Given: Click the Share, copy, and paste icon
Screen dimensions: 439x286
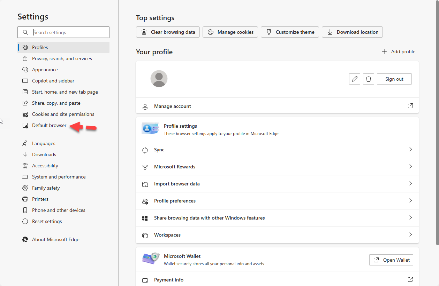Looking at the screenshot, I should [25, 103].
